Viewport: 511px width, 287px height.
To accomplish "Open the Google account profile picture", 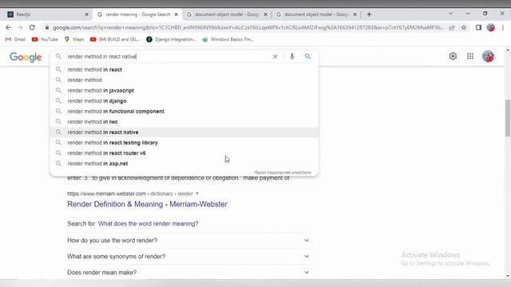I will pos(488,57).
